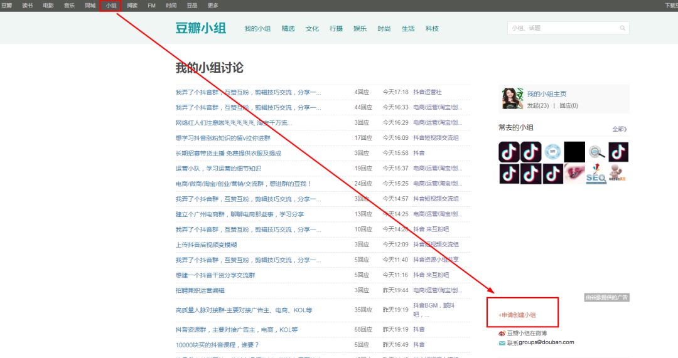Screen dimensions: 678x358
Task: Open the magnifying glass group icon
Action: [596, 152]
